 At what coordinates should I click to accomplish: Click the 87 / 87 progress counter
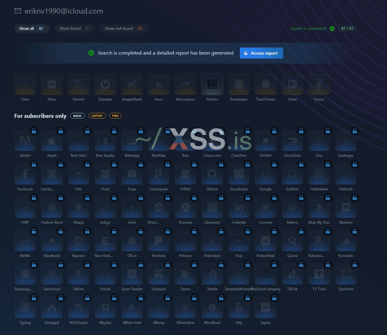point(347,28)
